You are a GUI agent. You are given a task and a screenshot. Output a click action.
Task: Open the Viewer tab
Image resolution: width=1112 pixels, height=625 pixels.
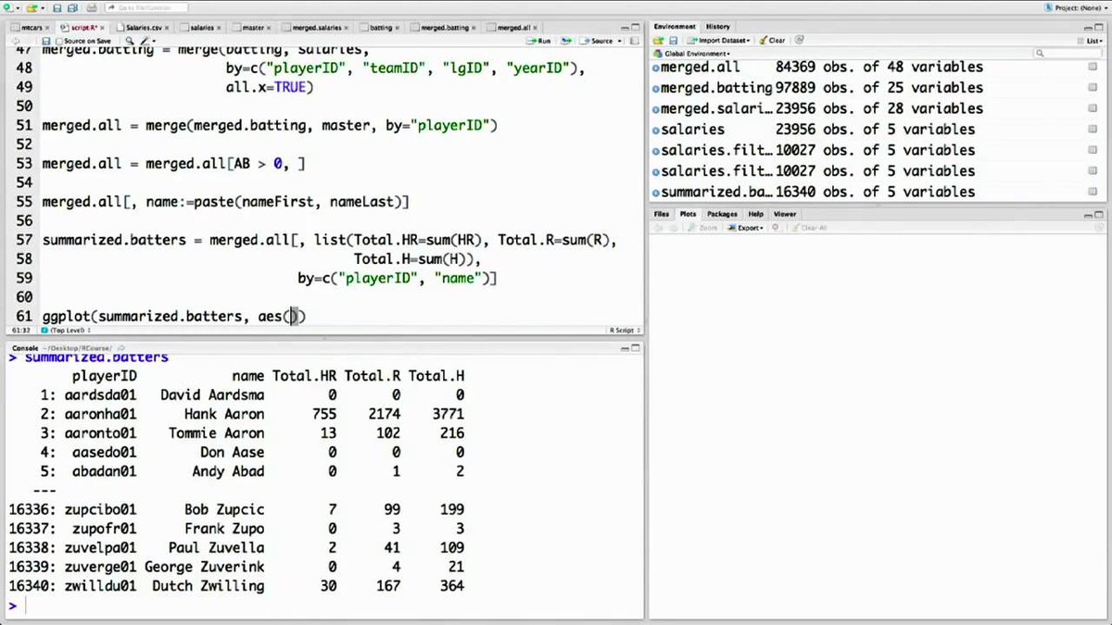[785, 214]
